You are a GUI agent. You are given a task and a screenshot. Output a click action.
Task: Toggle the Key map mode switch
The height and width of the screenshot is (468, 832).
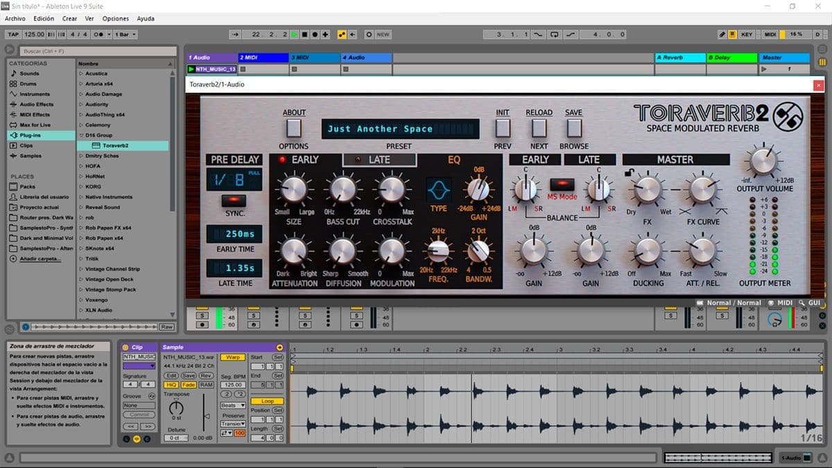(747, 34)
